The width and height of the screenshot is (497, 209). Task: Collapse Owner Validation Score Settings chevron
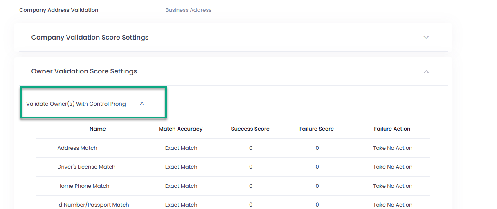click(x=426, y=71)
